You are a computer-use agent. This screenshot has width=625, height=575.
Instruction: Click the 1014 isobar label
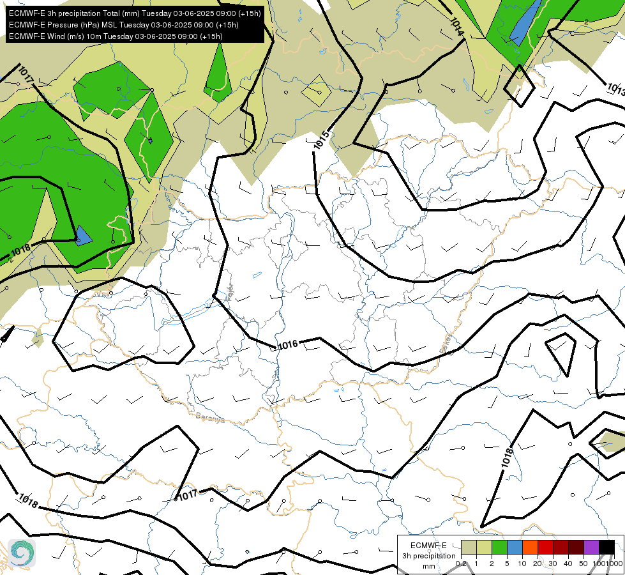tap(457, 26)
